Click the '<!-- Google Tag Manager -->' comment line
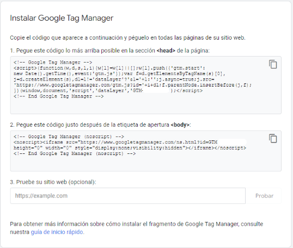This screenshot has height=248, width=293. 53,63
